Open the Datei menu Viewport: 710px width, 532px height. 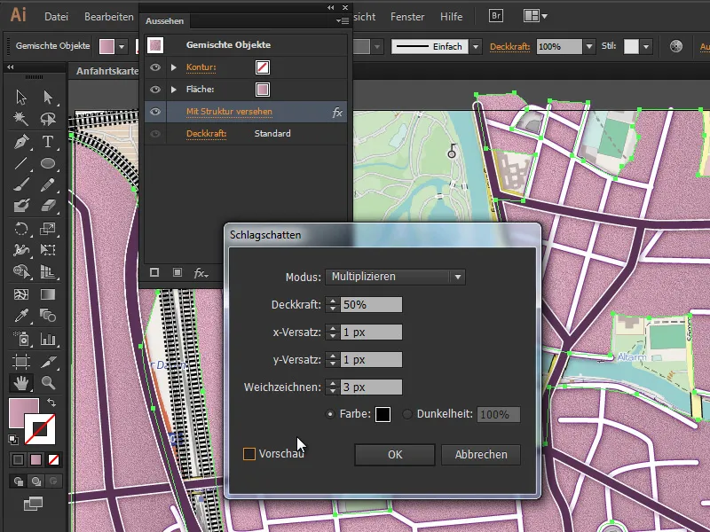click(x=56, y=17)
